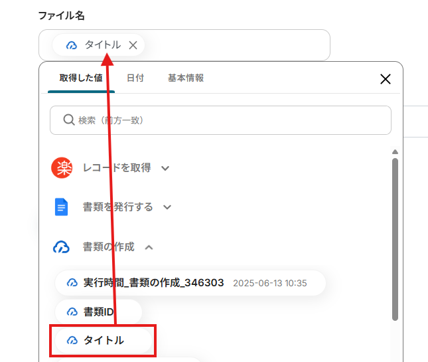Click the blue Google Docs icon
428x362 pixels.
[x=62, y=207]
